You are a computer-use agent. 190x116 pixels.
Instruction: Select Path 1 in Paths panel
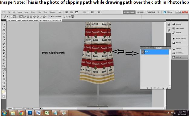[x=155, y=52]
